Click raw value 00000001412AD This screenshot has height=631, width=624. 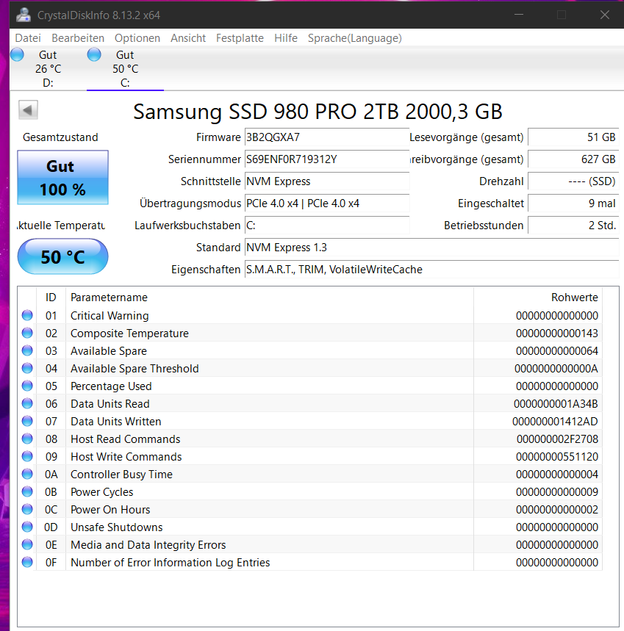point(555,422)
